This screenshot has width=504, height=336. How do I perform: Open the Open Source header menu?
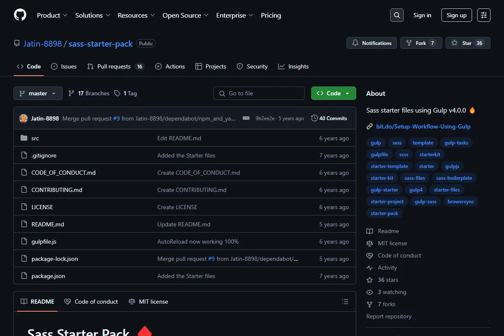(185, 15)
